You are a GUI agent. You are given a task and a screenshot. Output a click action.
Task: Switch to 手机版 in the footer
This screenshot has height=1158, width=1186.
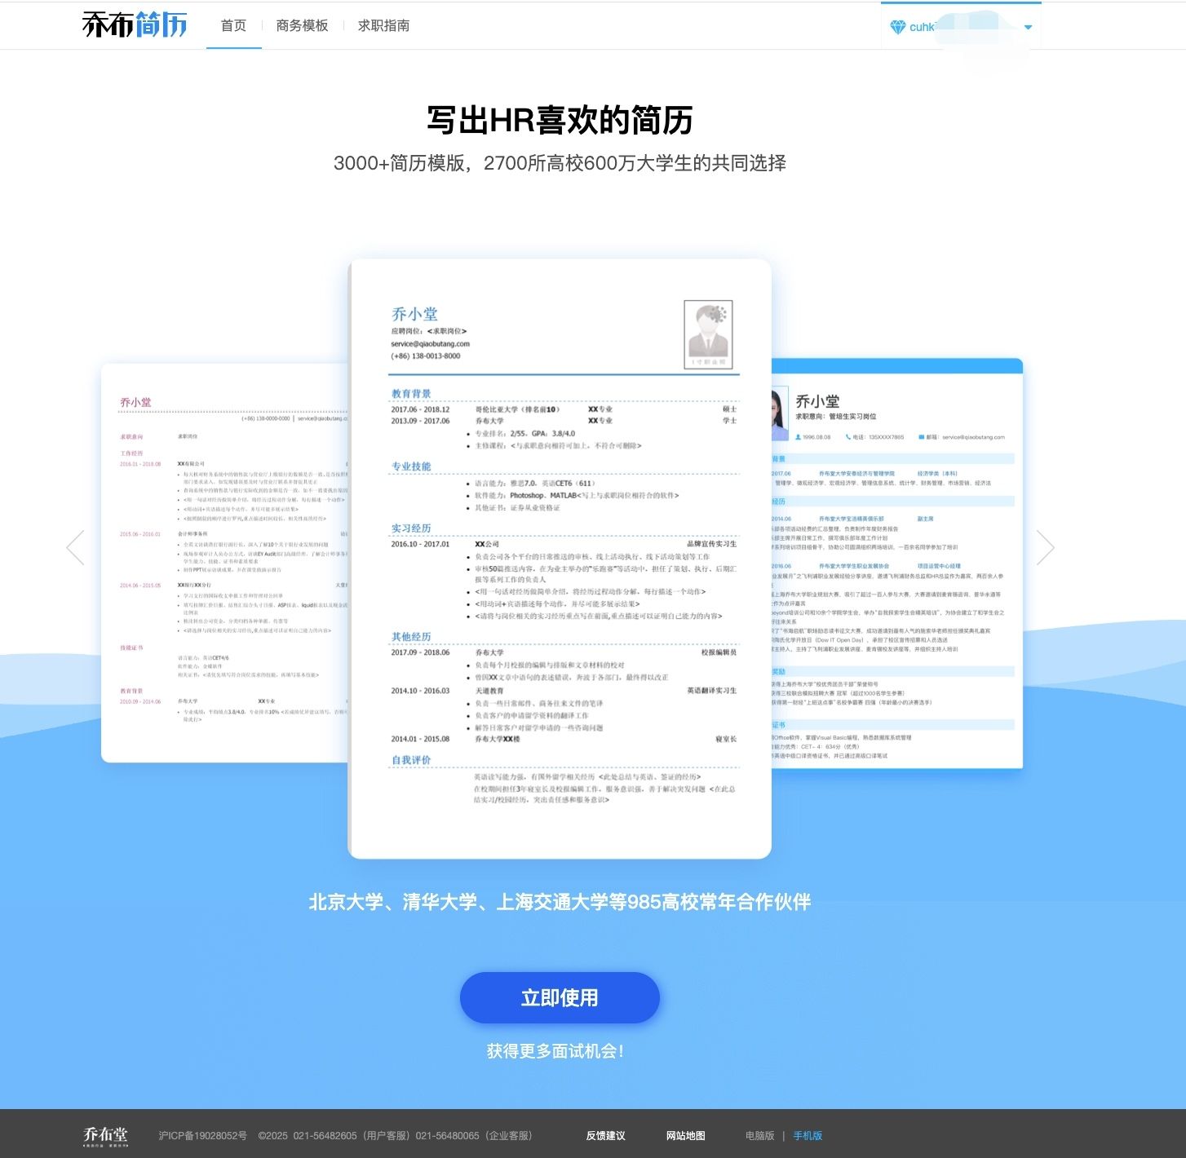pos(808,1135)
